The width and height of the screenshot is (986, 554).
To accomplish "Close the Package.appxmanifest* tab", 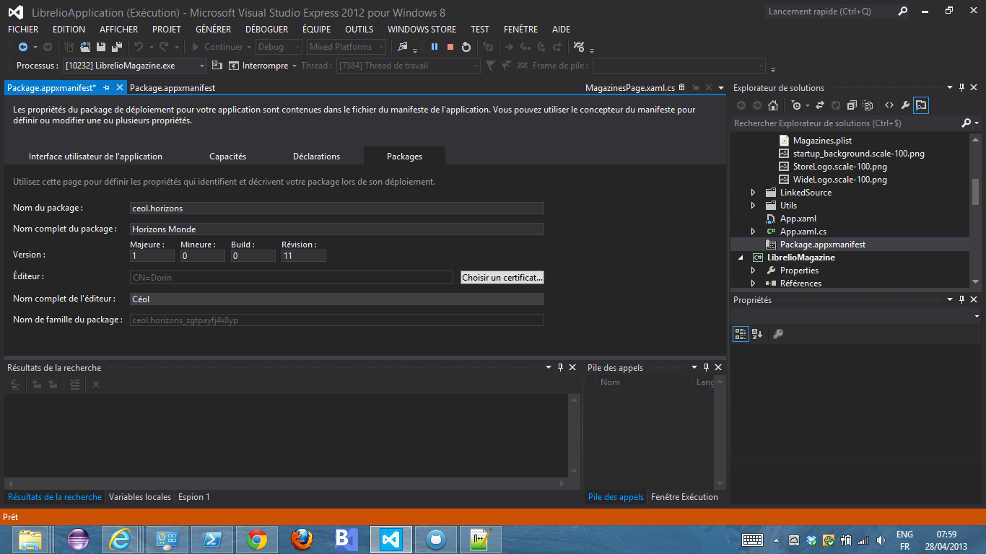I will [120, 87].
